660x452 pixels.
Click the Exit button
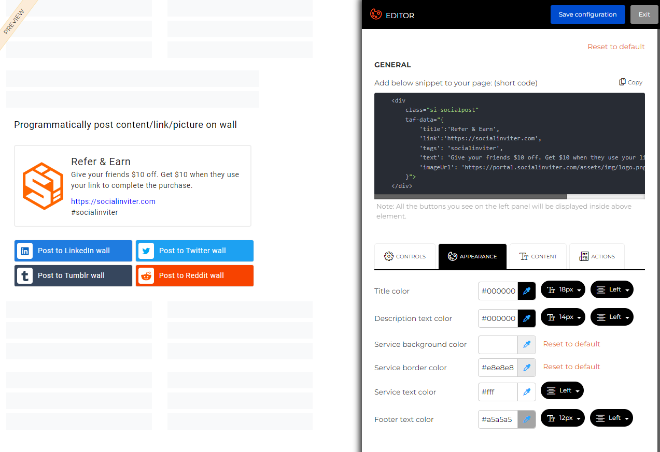pyautogui.click(x=644, y=14)
